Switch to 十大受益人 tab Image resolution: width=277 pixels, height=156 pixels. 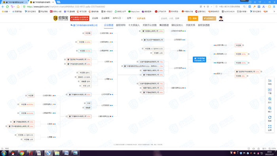click(x=134, y=25)
